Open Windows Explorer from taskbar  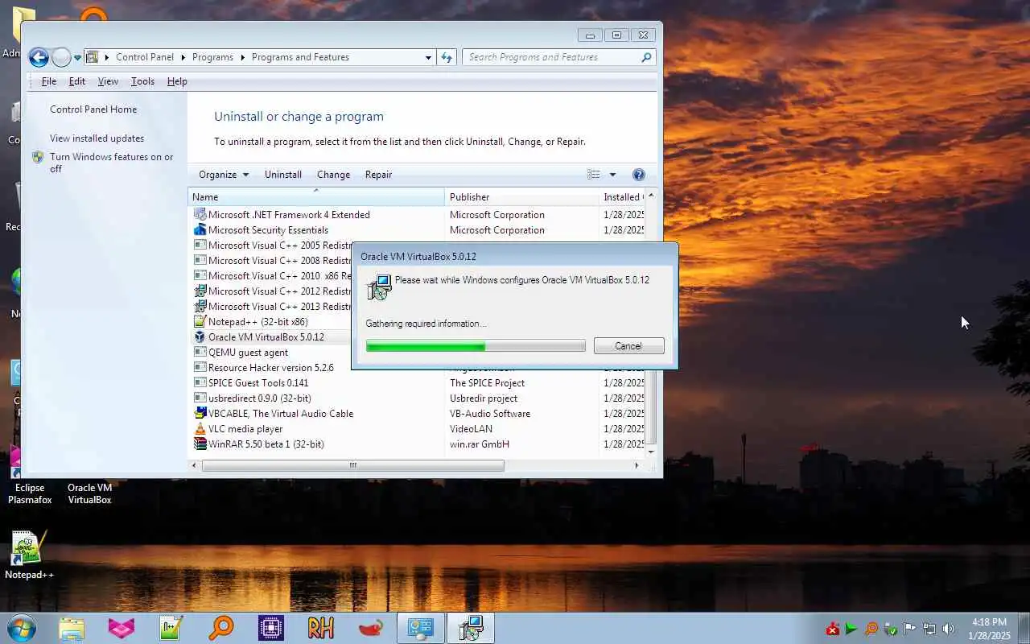72,628
